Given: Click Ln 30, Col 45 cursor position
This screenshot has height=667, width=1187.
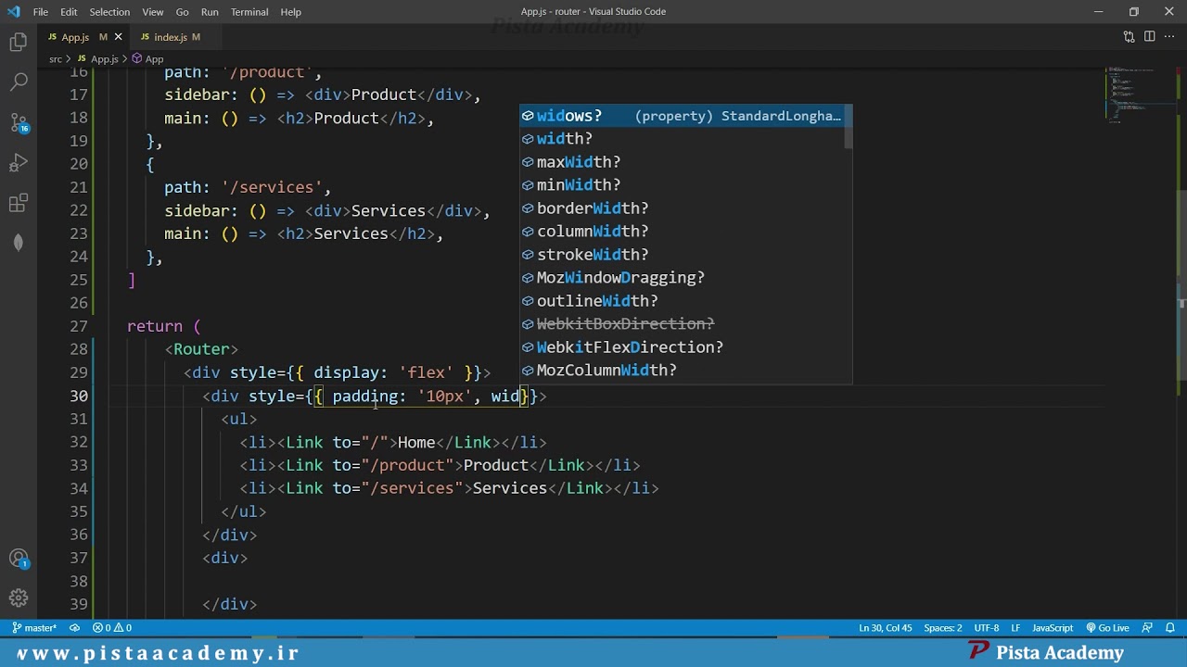Looking at the screenshot, I should tap(885, 628).
